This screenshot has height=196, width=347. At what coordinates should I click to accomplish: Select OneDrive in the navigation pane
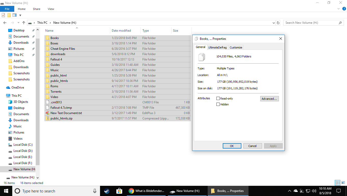18,88
